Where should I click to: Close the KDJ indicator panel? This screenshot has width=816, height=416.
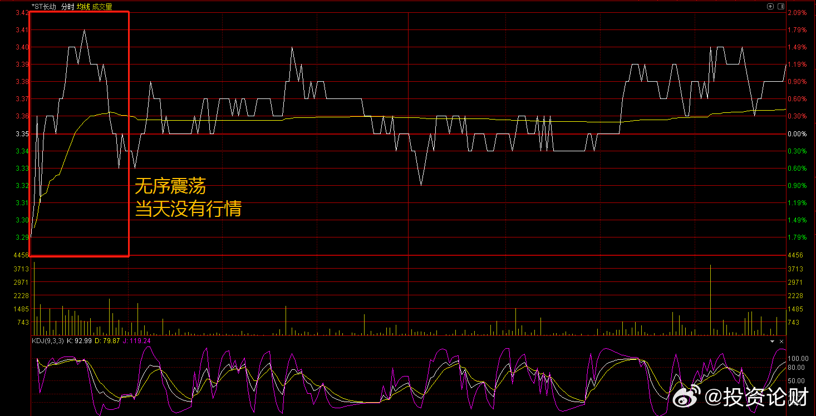coord(781,341)
